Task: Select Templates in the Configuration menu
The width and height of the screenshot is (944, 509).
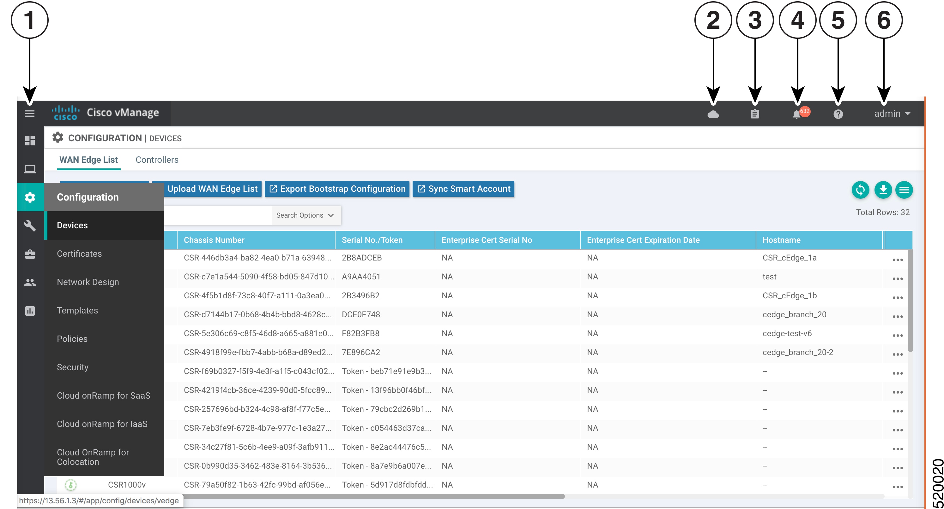Action: pyautogui.click(x=77, y=310)
